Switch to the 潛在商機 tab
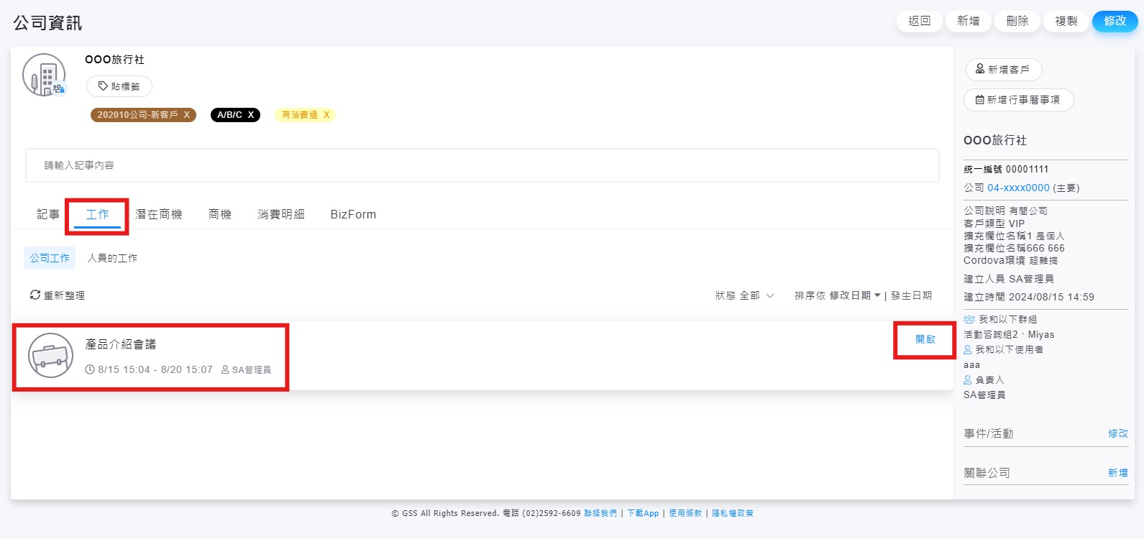 click(159, 214)
